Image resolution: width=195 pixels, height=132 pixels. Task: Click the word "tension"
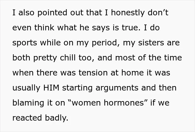(93, 73)
